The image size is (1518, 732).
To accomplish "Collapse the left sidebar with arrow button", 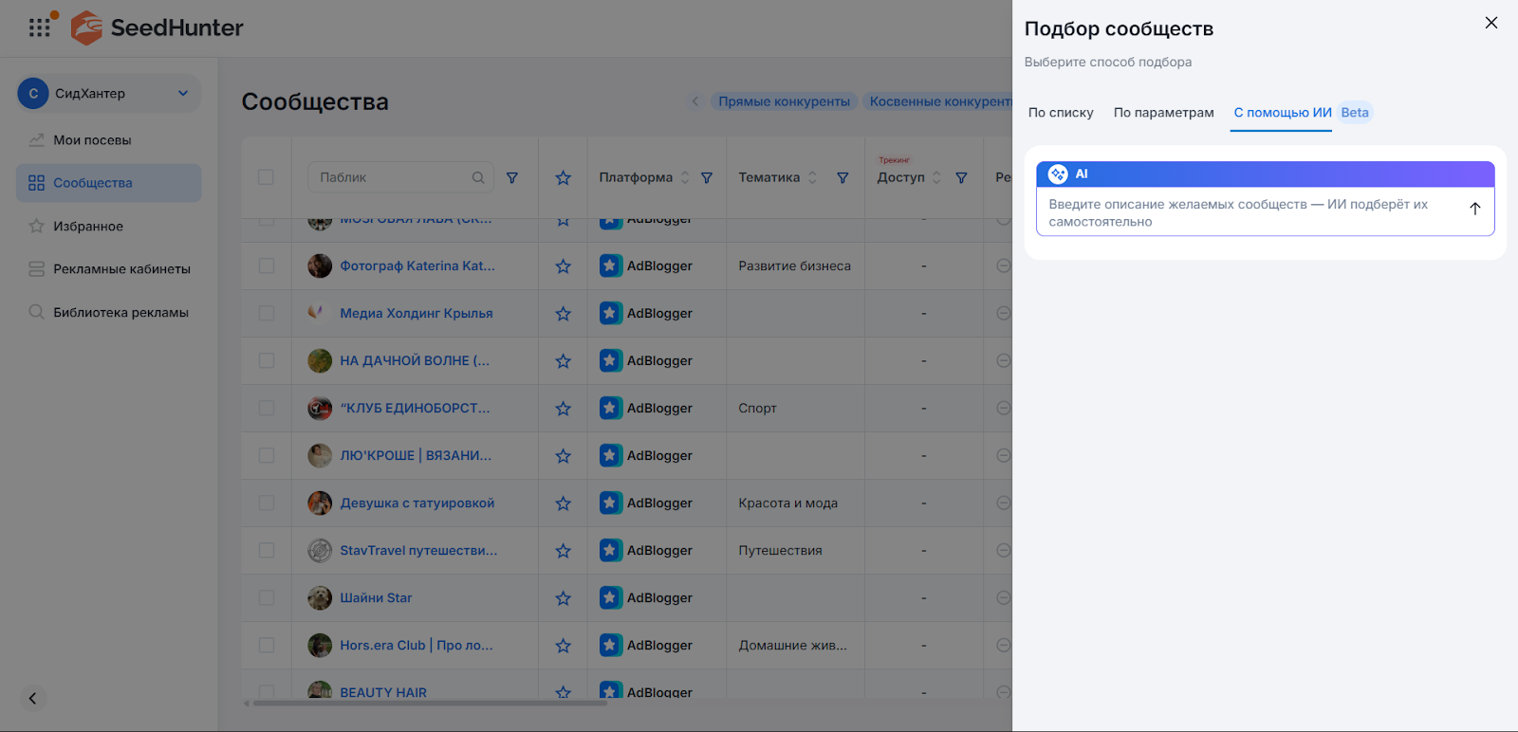I will pos(32,699).
